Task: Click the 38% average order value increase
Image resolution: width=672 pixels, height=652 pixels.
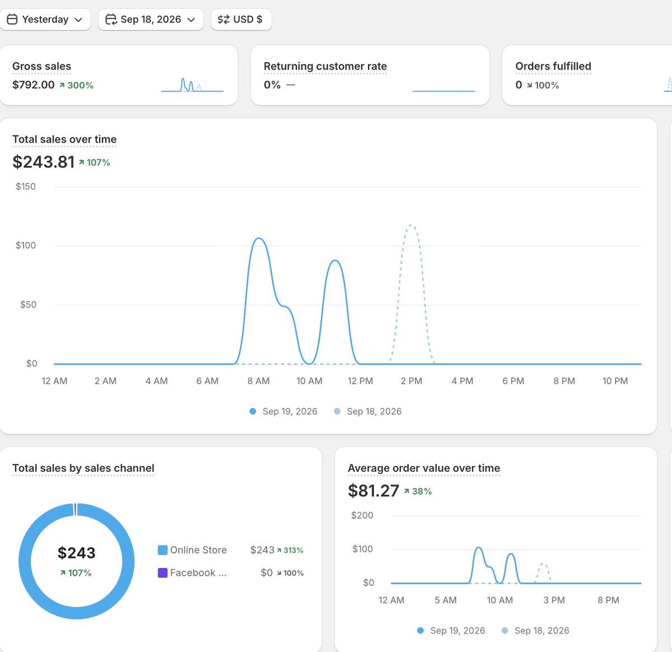Action: [x=418, y=491]
